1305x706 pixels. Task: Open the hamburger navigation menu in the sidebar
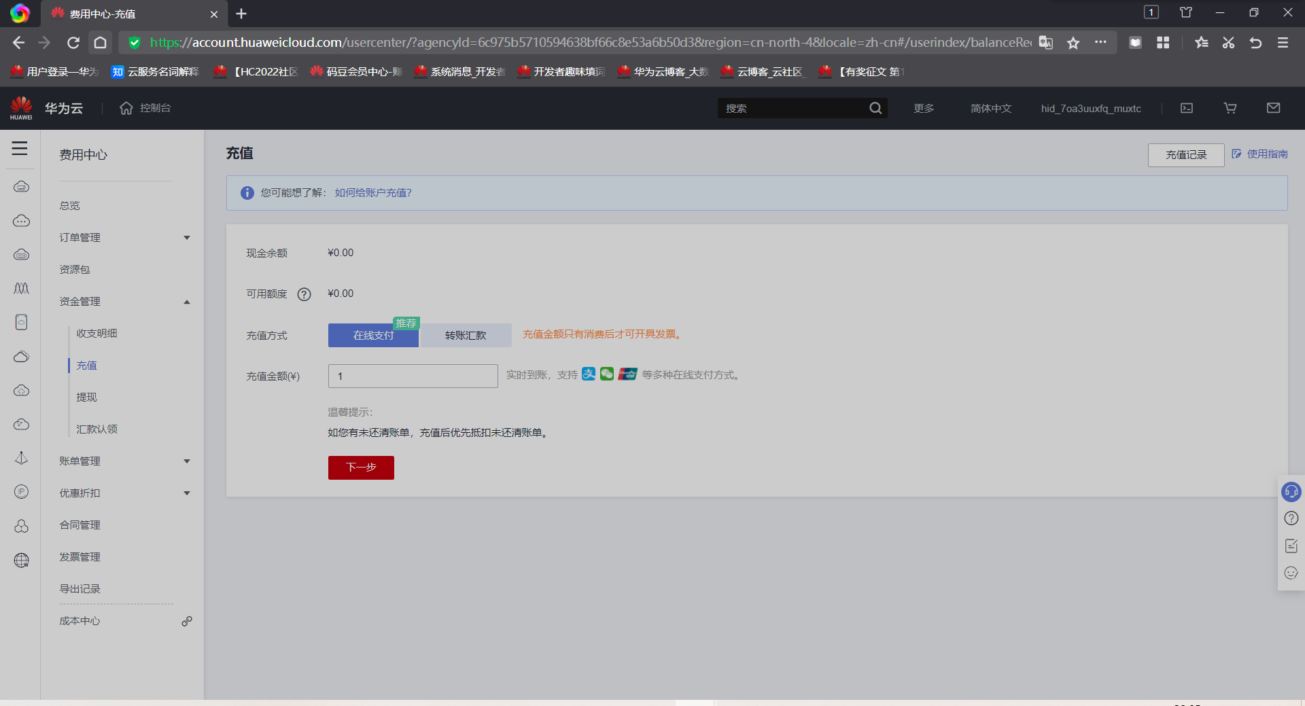pyautogui.click(x=20, y=148)
